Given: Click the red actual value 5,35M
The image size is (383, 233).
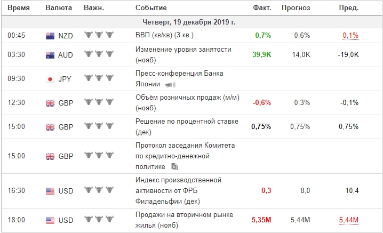Looking at the screenshot, I should point(260,220).
